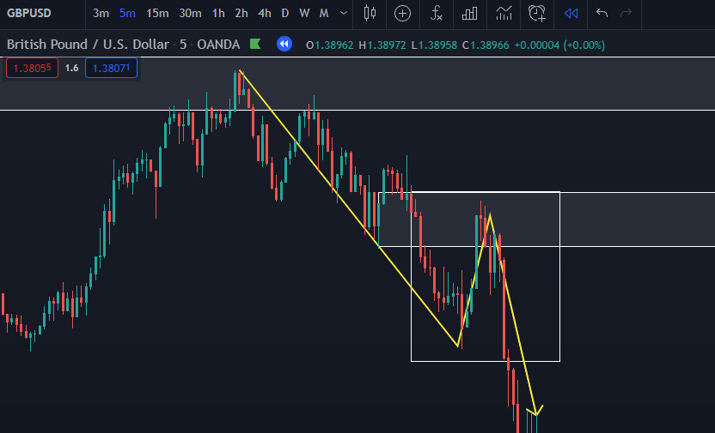This screenshot has width=715, height=433.
Task: Open indicator templates icon
Action: tap(504, 13)
